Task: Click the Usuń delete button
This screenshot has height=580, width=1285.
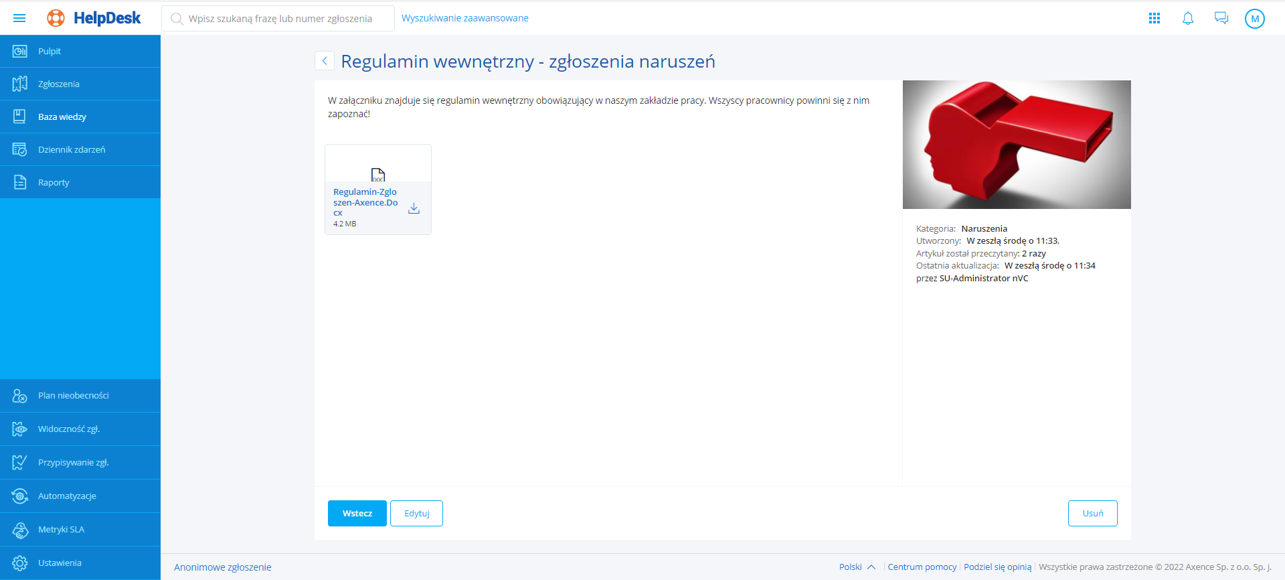Action: tap(1092, 513)
